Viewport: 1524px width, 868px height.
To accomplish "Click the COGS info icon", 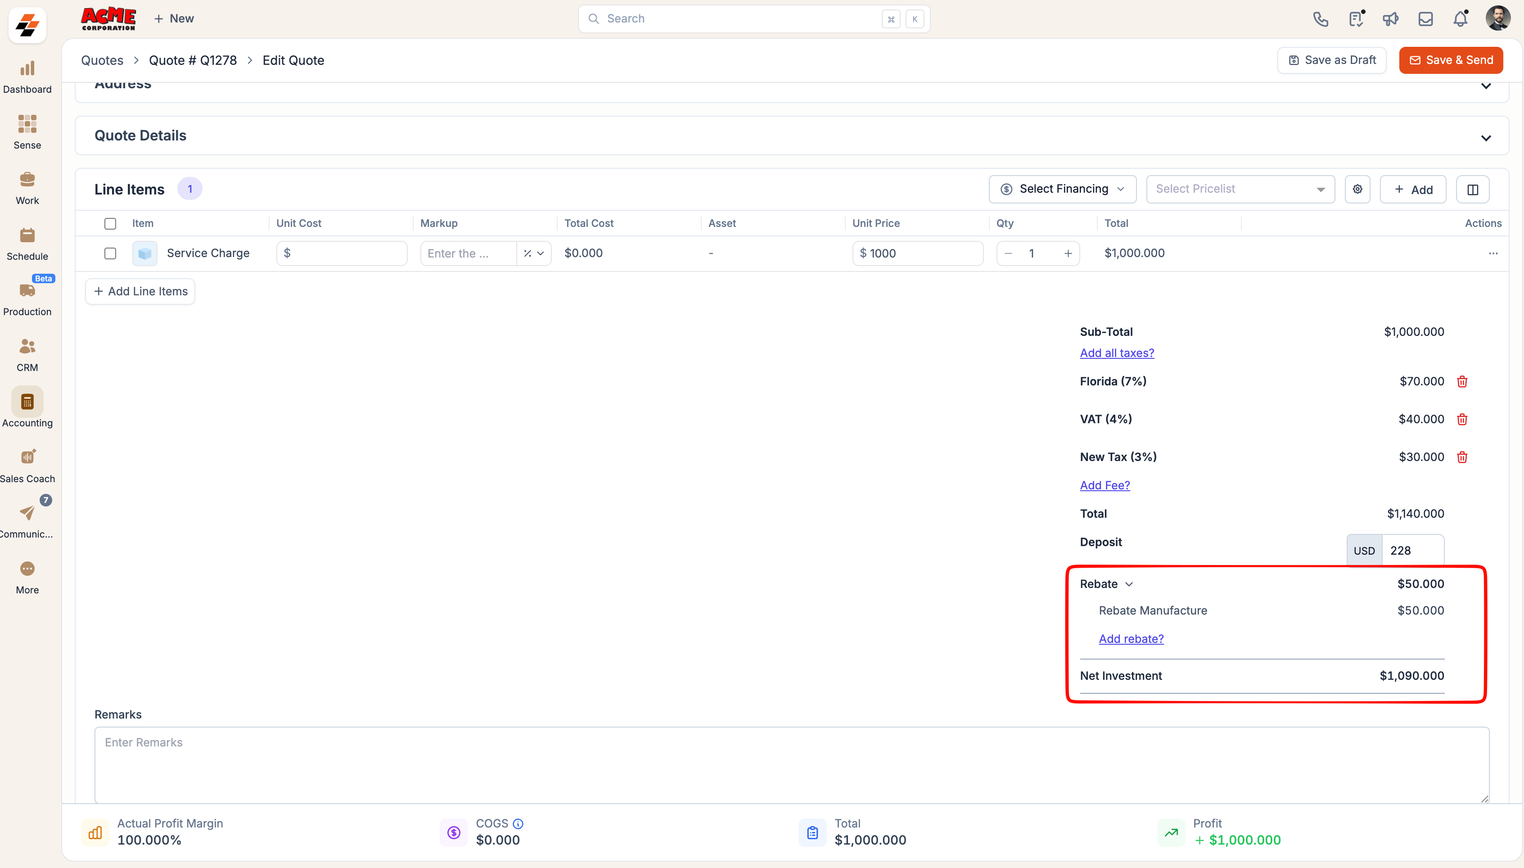I will tap(518, 824).
